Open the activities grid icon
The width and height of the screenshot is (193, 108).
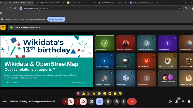pos(189,102)
